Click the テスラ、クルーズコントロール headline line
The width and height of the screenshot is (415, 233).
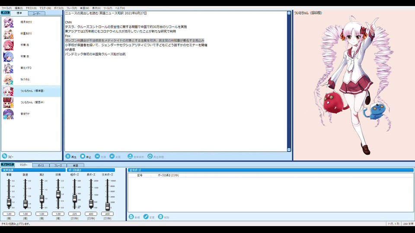pyautogui.click(x=126, y=27)
